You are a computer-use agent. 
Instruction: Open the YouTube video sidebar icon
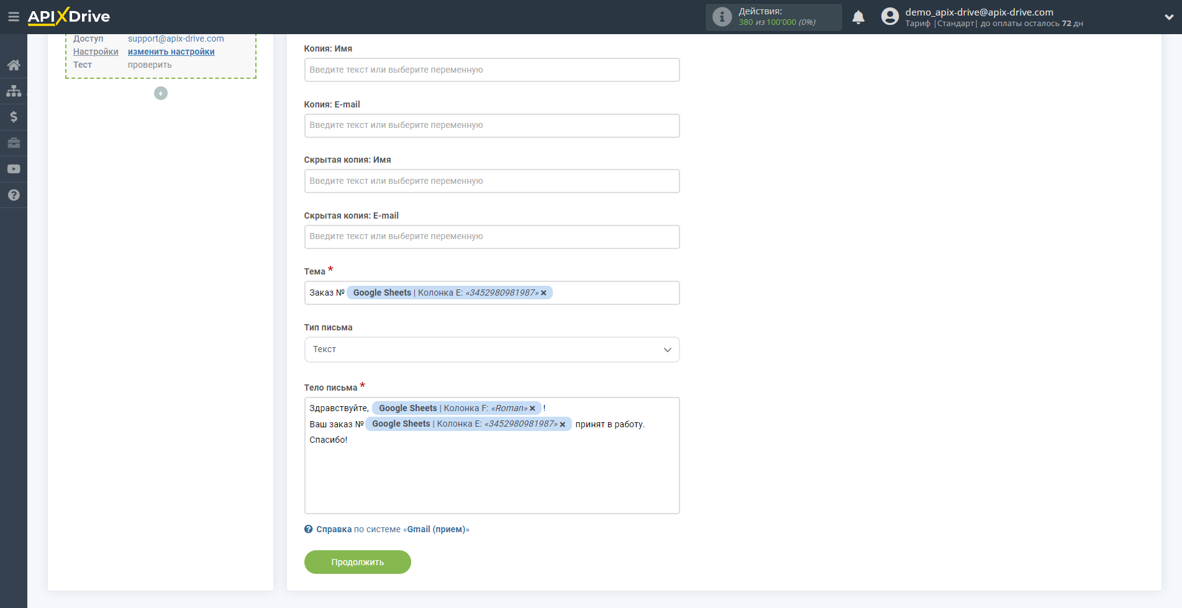(x=14, y=169)
